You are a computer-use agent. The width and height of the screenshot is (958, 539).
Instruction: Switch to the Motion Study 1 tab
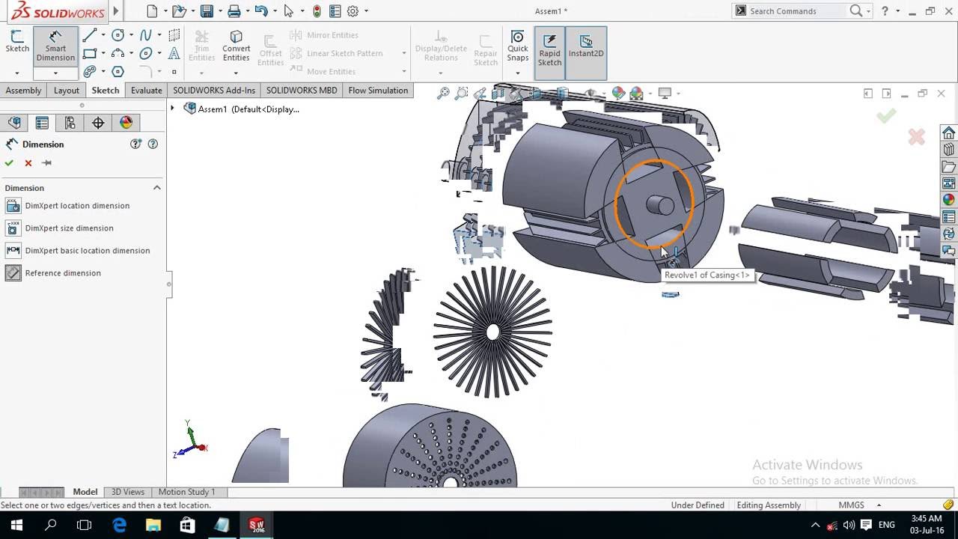click(x=186, y=492)
